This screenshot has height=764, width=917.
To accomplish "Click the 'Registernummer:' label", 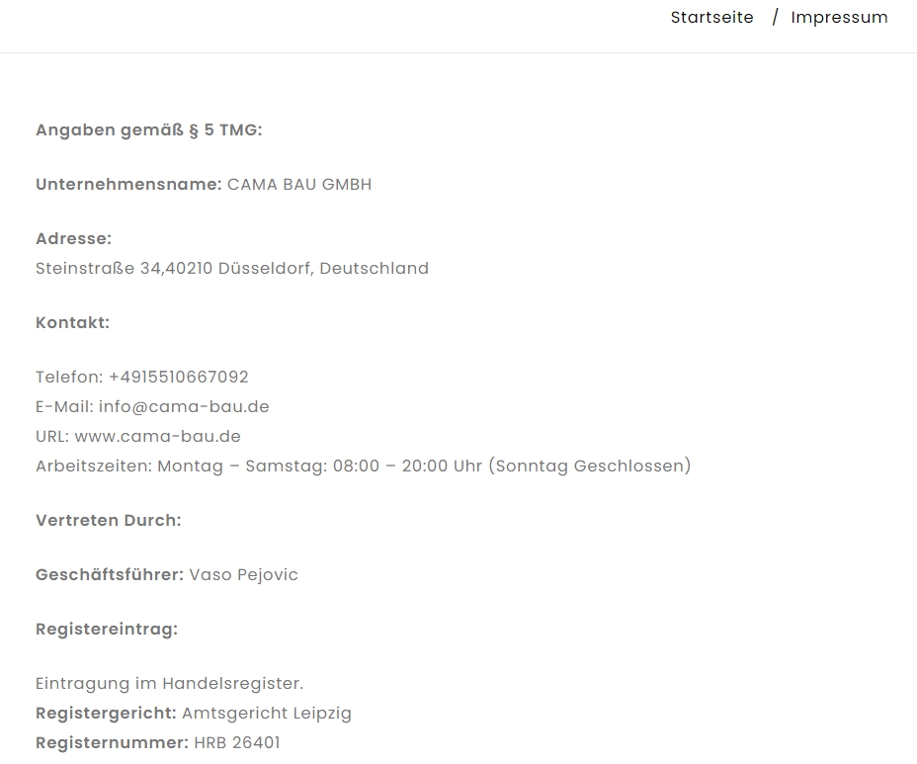I will coord(113,743).
